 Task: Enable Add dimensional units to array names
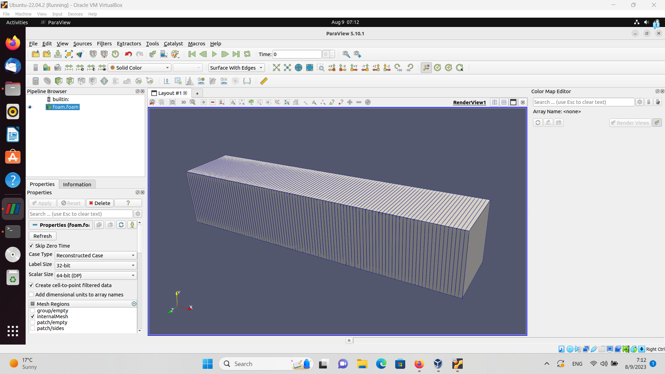32,295
